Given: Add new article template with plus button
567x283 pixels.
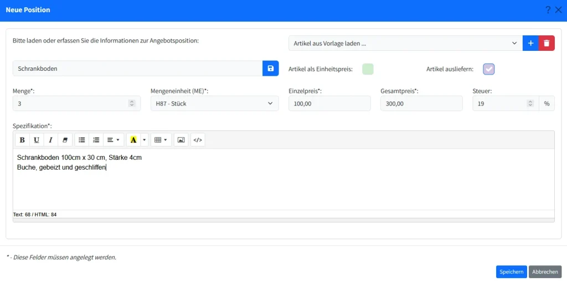Looking at the screenshot, I should [x=531, y=43].
